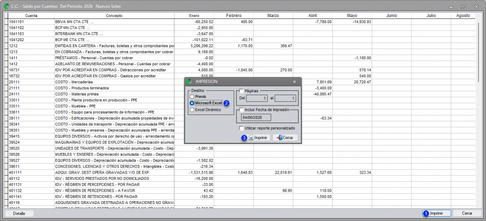Close the Saldo por Cuentas window

(x=476, y=7)
